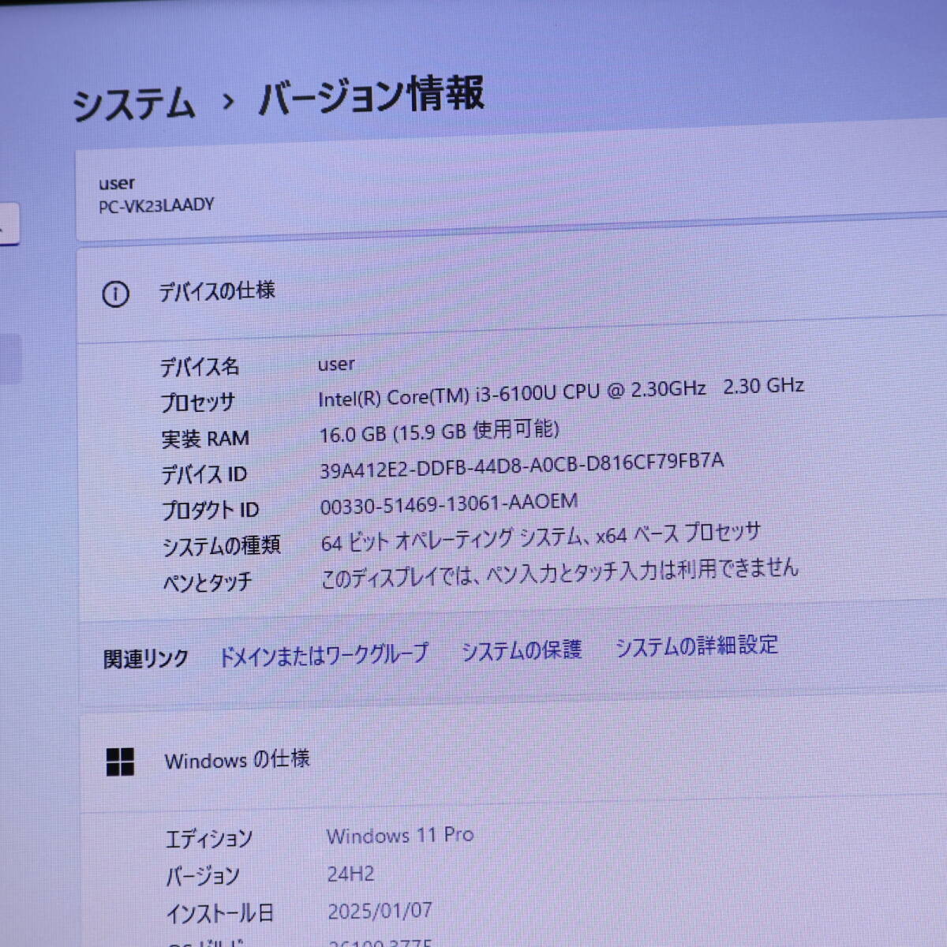Select the breadcrumb chevron separator
This screenshot has height=947, width=947.
coord(228,102)
